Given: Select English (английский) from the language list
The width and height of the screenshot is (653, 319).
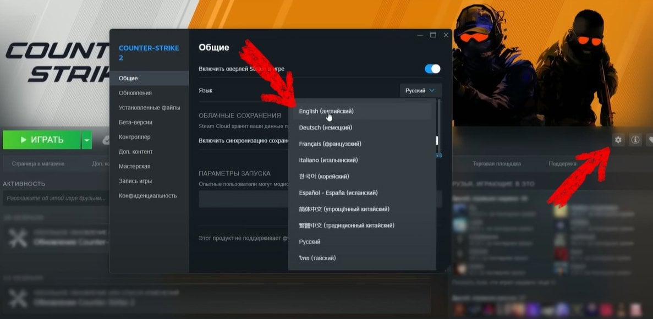Looking at the screenshot, I should click(362, 111).
